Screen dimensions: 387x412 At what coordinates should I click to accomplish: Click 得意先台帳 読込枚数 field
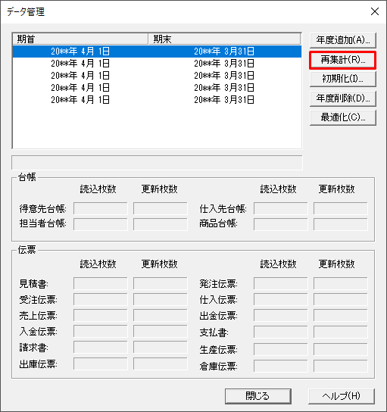pyautogui.click(x=101, y=208)
